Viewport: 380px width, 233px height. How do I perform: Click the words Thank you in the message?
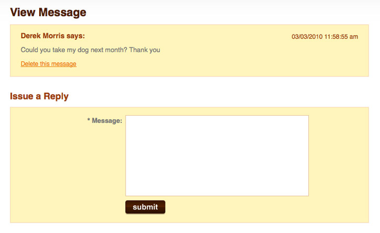pyautogui.click(x=144, y=50)
